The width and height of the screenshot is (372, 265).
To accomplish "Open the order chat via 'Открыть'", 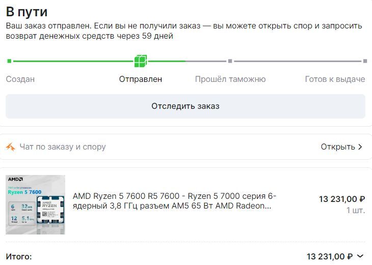I will coord(338,147).
